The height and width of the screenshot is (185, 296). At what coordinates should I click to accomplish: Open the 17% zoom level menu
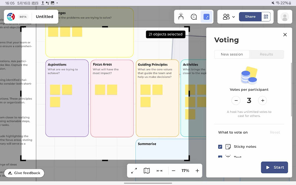[x=185, y=171]
